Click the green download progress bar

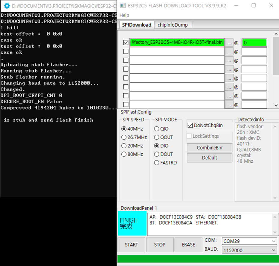198,259
